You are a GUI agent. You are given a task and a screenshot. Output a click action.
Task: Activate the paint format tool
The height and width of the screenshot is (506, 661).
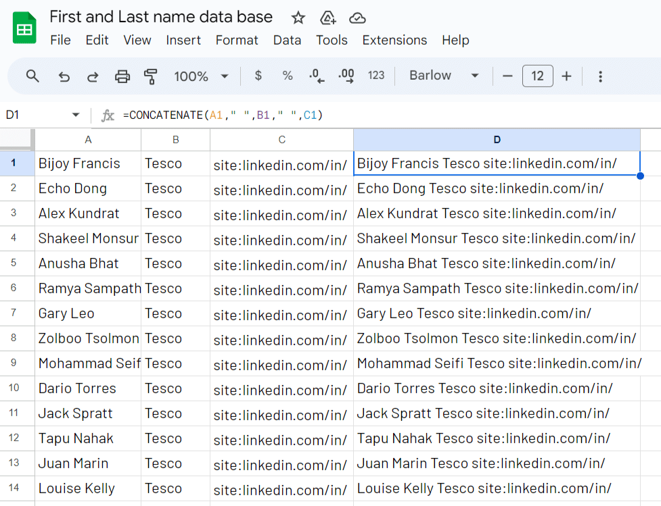pyautogui.click(x=151, y=76)
